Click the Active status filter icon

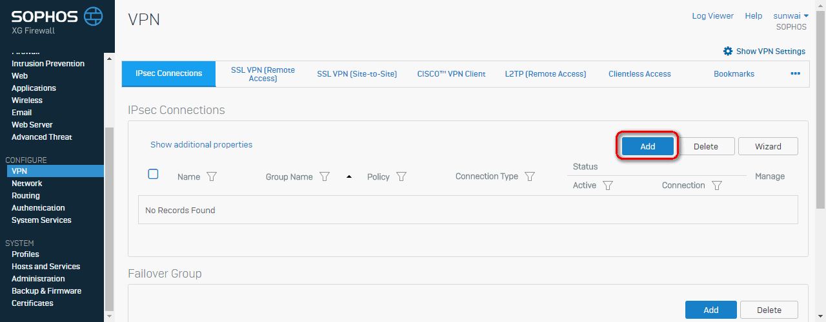tap(607, 185)
